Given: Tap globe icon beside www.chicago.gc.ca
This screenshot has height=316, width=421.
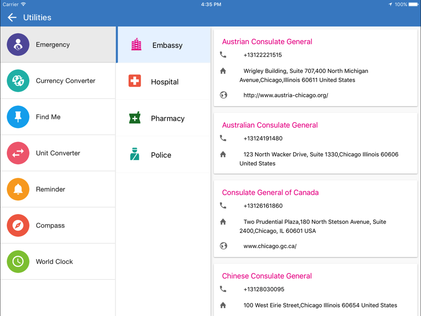Looking at the screenshot, I should point(224,246).
